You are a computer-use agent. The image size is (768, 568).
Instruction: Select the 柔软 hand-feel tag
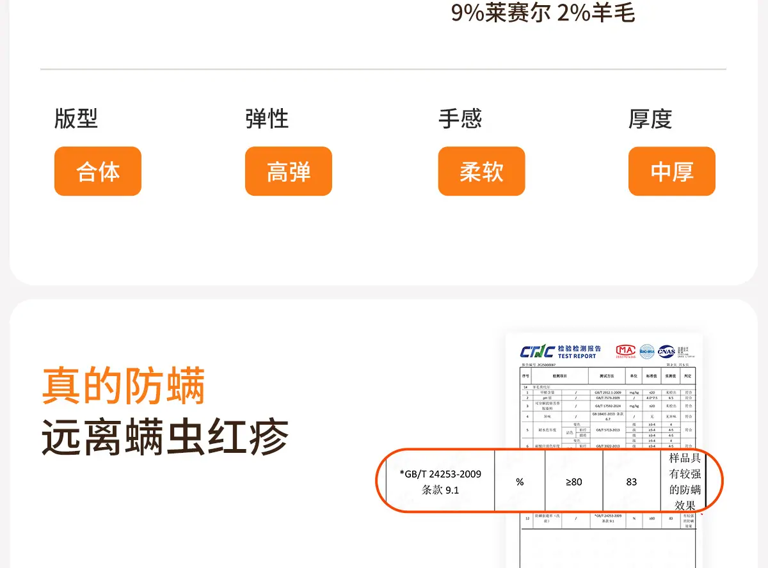[x=481, y=171]
